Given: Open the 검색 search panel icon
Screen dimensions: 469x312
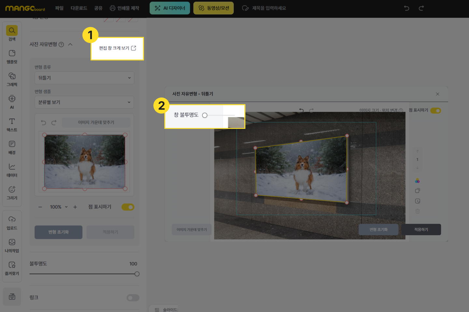Looking at the screenshot, I should [x=12, y=31].
